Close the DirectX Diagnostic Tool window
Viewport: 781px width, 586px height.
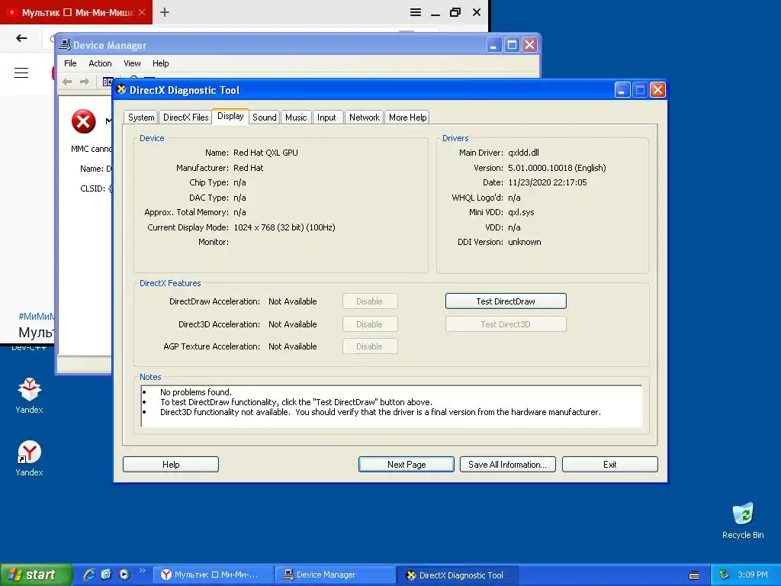657,90
